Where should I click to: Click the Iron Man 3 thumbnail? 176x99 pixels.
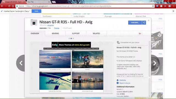87,59
